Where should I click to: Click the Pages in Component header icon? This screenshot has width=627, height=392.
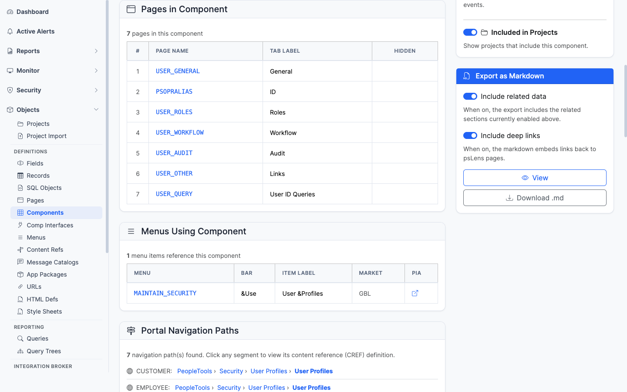click(131, 9)
